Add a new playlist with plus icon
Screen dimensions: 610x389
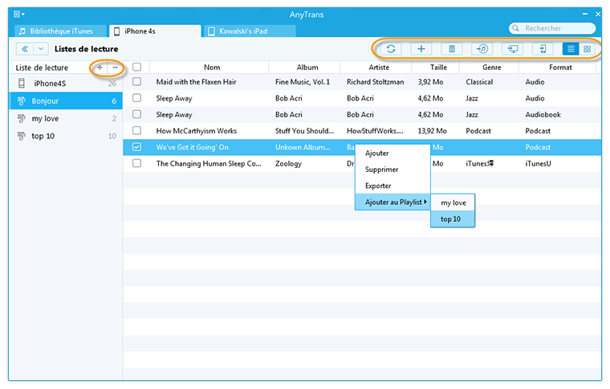[100, 68]
